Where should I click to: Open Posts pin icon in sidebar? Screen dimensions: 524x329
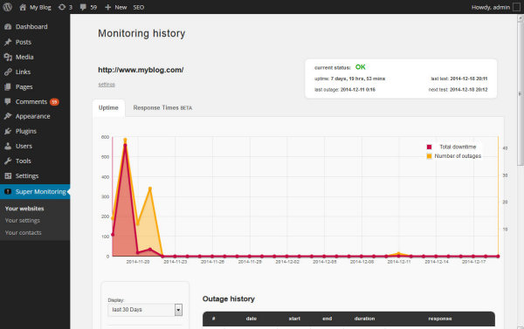coord(8,42)
